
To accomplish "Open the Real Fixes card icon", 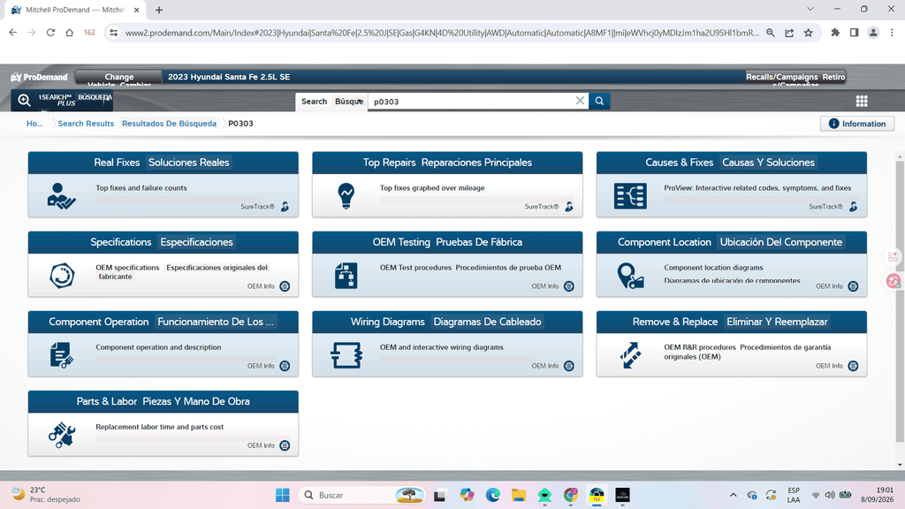I will click(x=62, y=196).
